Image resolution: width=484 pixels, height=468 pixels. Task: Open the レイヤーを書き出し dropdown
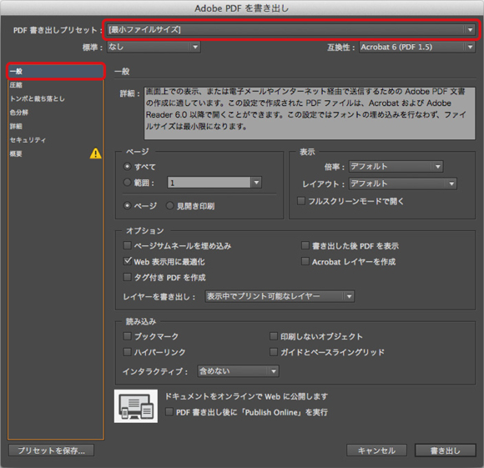click(280, 296)
